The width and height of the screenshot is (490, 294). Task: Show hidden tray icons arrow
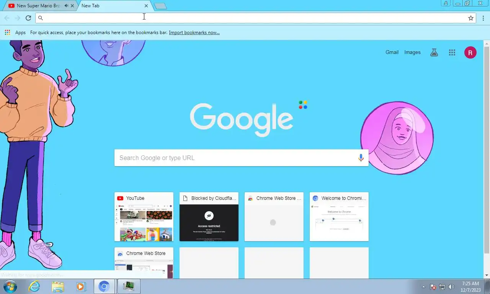pyautogui.click(x=423, y=287)
